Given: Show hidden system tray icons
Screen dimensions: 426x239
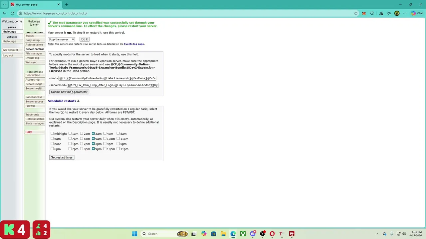Looking at the screenshot, I should [x=377, y=234].
